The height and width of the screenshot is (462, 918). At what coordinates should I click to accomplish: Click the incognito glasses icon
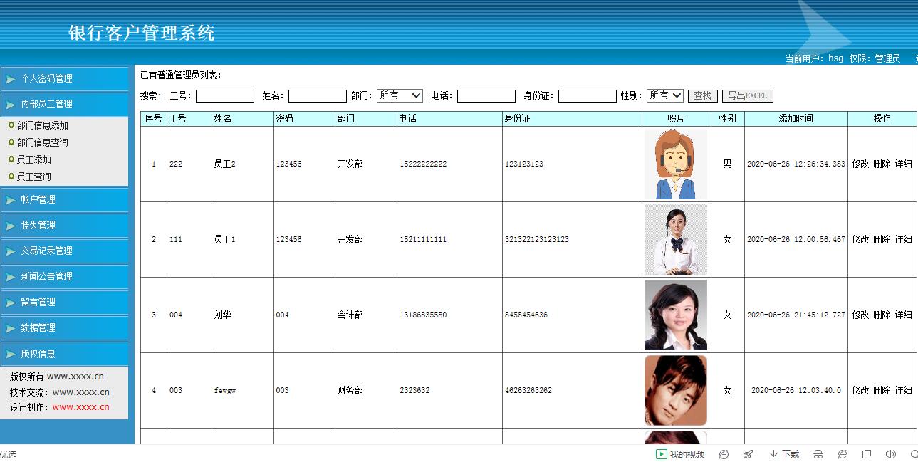tap(818, 454)
